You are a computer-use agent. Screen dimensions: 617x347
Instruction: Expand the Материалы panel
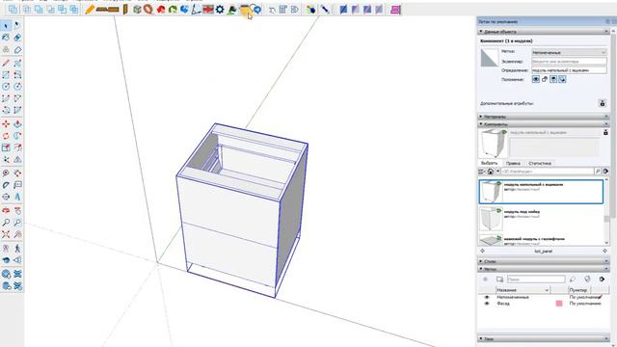click(543, 117)
